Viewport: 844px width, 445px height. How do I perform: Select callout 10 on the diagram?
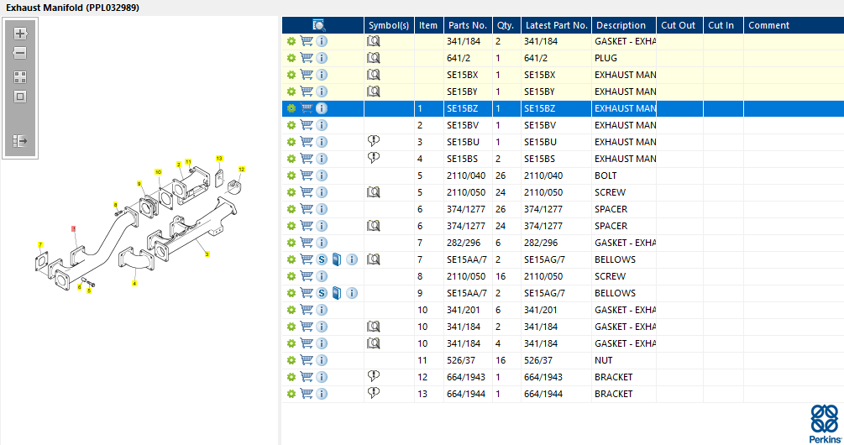click(x=158, y=171)
